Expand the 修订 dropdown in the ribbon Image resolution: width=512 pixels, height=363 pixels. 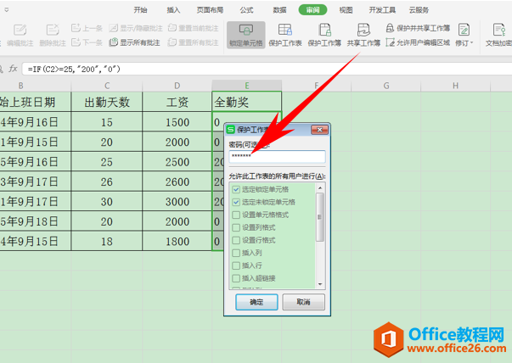pos(464,41)
